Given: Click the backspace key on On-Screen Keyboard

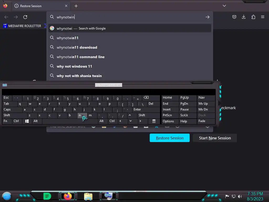Looking at the screenshot, I should pos(151,98).
